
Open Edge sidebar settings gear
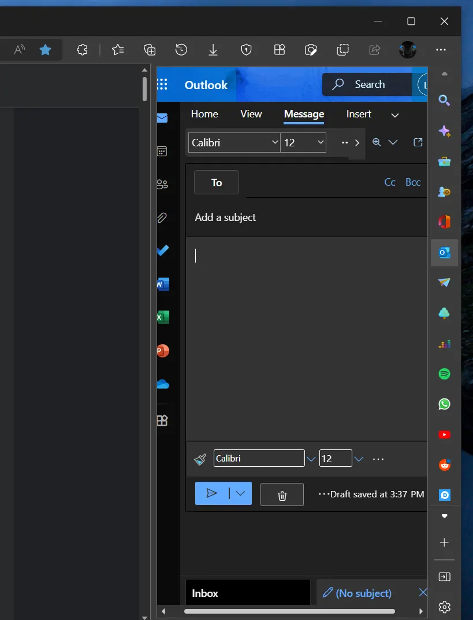[444, 607]
